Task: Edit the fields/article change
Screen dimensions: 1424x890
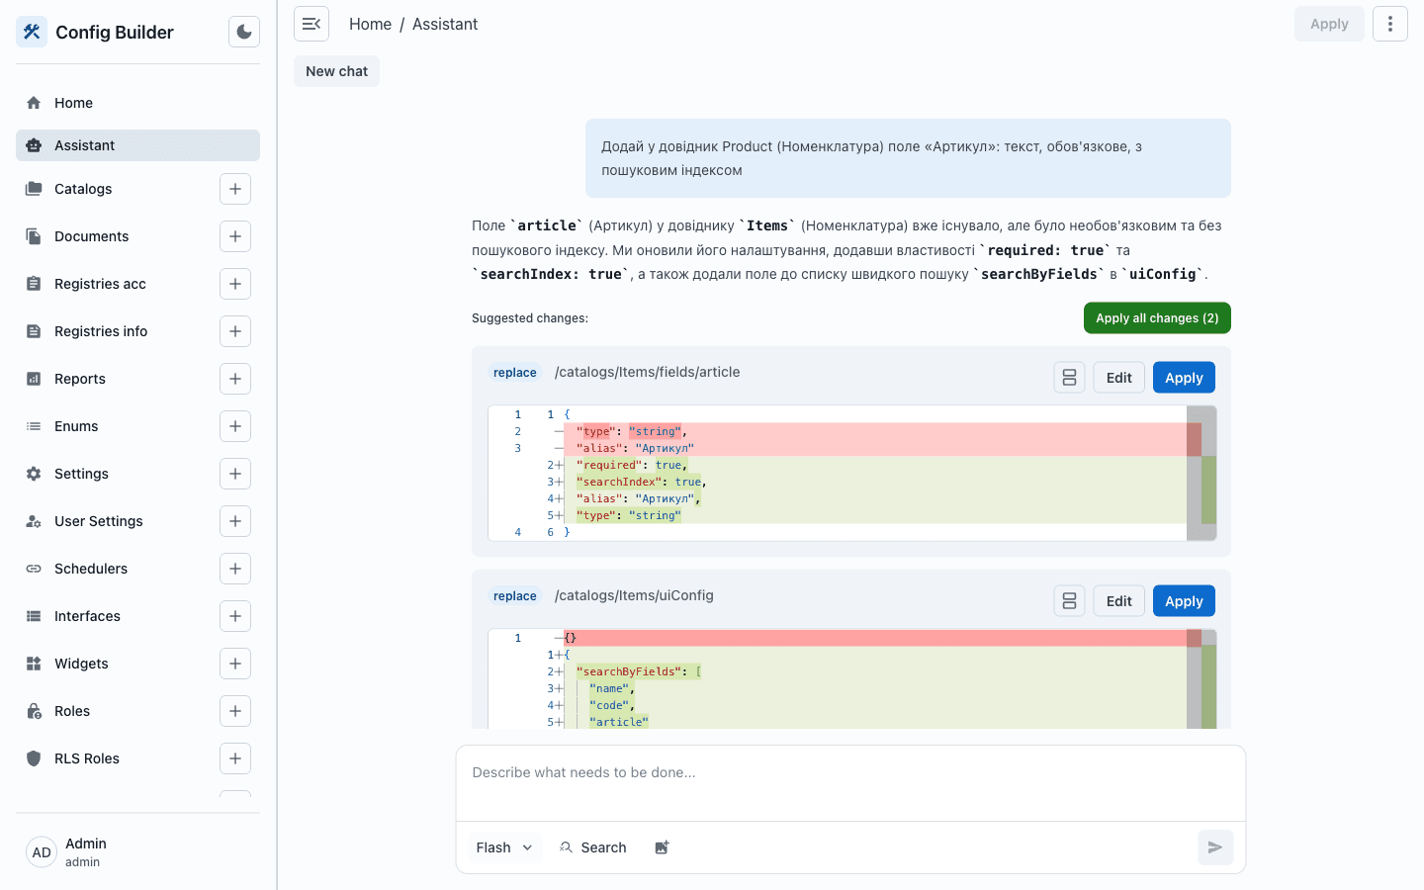Action: [x=1119, y=378]
